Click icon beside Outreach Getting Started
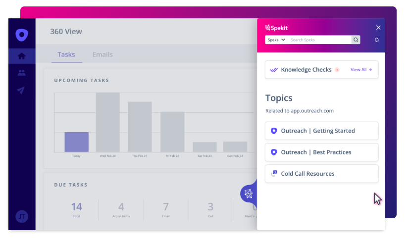 (274, 131)
